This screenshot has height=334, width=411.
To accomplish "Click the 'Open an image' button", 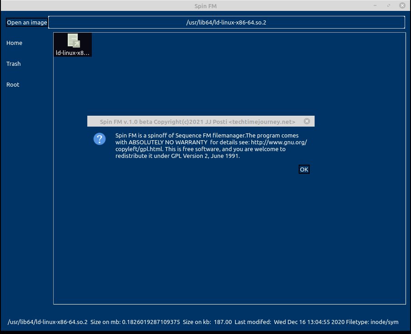I will pos(27,23).
